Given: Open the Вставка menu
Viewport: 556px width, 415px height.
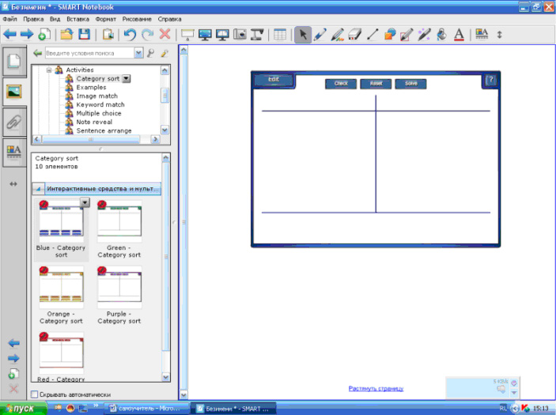Looking at the screenshot, I should 78,17.
